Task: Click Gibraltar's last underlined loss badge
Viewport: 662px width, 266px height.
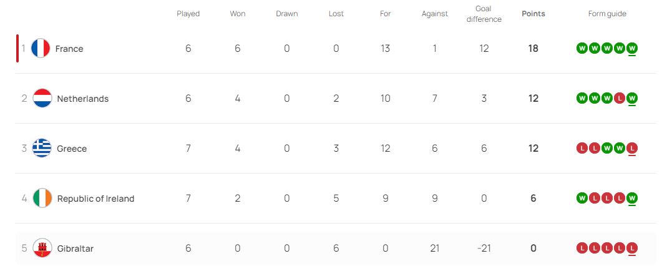Action: 632,248
